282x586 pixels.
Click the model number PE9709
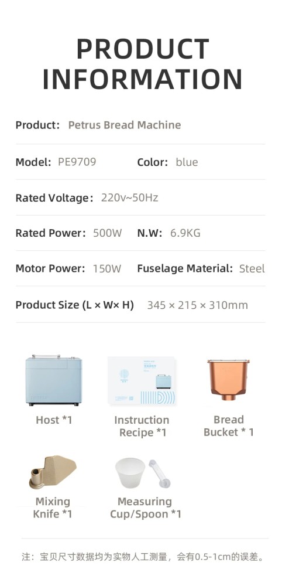[77, 162]
